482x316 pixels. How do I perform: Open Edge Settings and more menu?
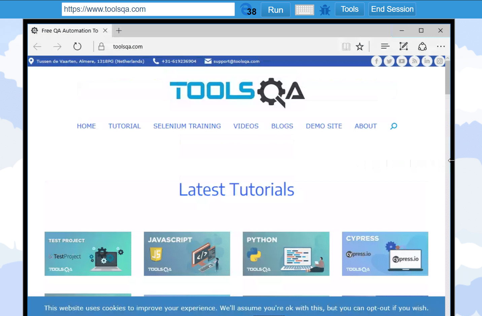click(x=441, y=46)
